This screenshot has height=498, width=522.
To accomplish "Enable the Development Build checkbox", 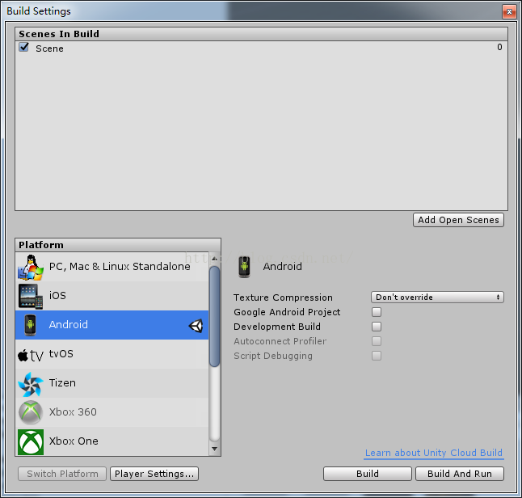I will [377, 327].
